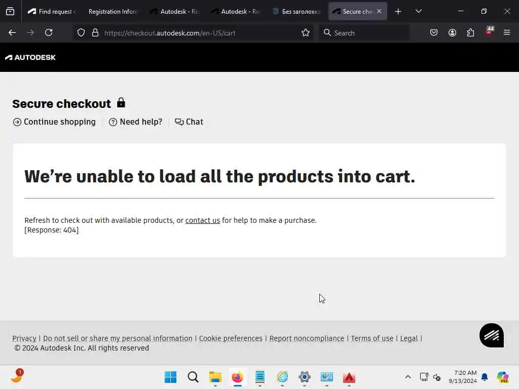Expand the system tray hidden icons chevron
The width and height of the screenshot is (519, 389).
click(408, 377)
